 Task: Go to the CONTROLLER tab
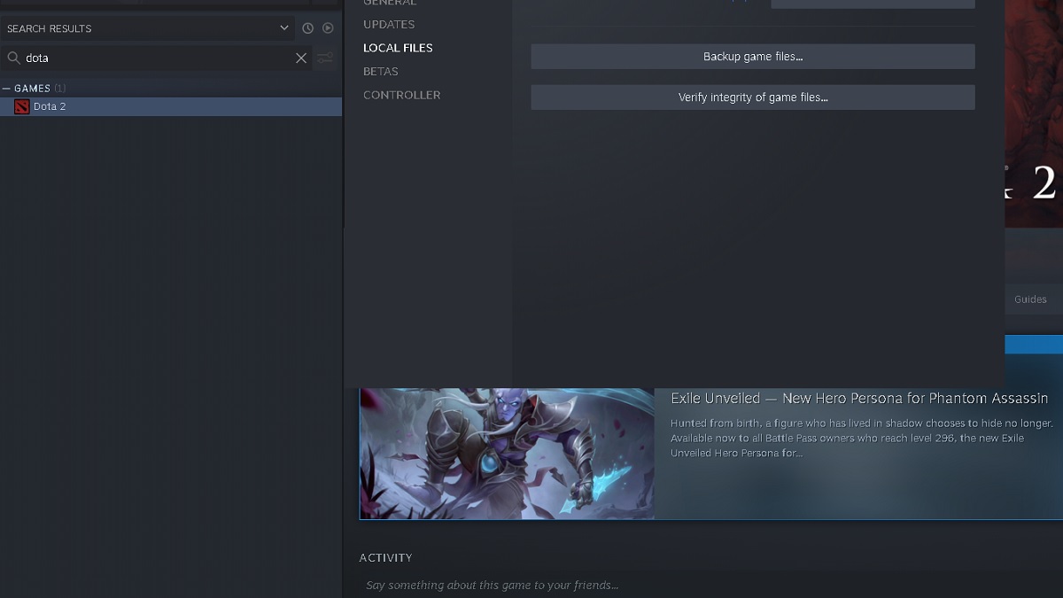(x=401, y=95)
